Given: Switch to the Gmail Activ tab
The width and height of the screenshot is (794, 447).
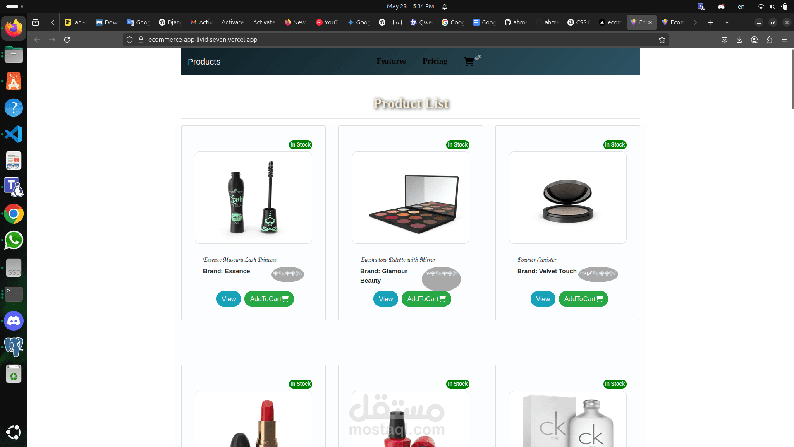Looking at the screenshot, I should pyautogui.click(x=201, y=22).
